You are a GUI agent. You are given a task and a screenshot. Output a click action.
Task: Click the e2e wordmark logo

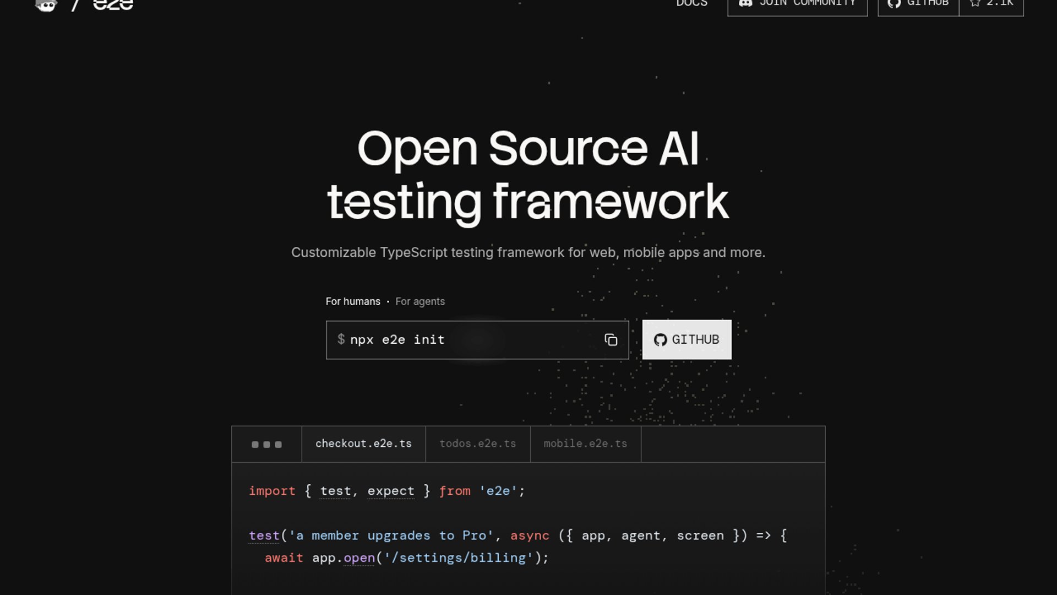click(113, 4)
